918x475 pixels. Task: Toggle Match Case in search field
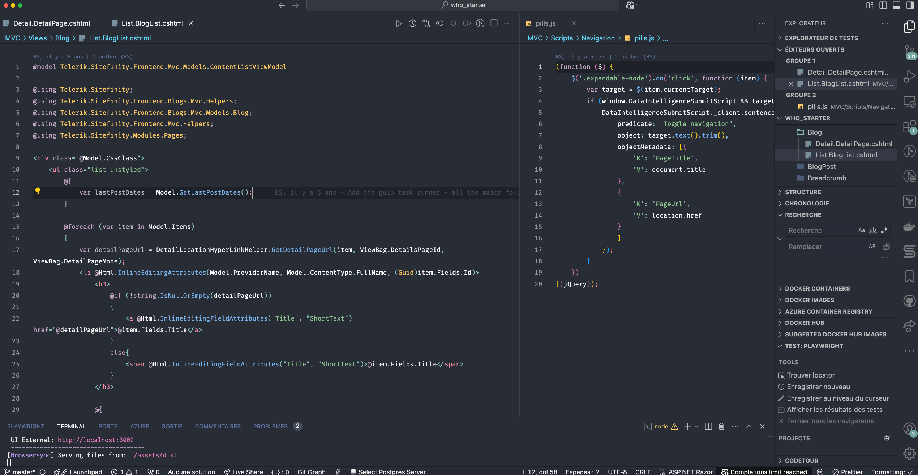(862, 230)
